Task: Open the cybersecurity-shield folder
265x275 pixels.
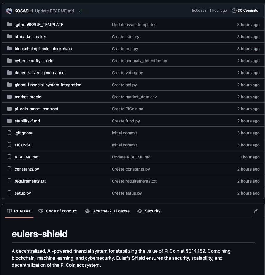Action: (34, 61)
